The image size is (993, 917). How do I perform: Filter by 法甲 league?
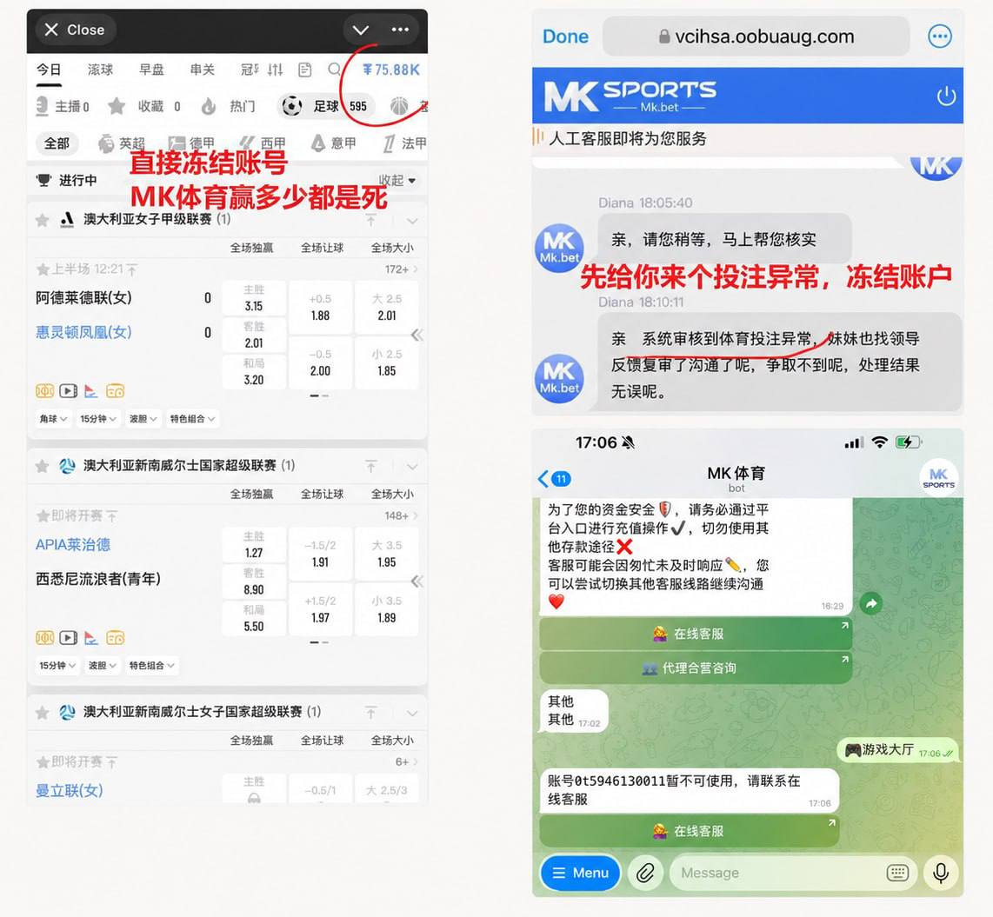404,143
